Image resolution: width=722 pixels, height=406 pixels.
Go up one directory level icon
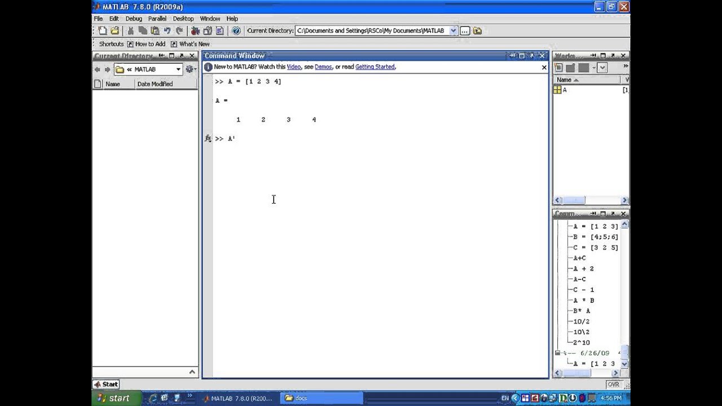477,31
